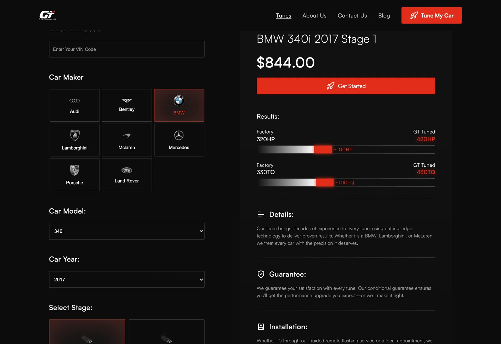
Task: Select the first highlighted stage card
Action: (x=87, y=331)
